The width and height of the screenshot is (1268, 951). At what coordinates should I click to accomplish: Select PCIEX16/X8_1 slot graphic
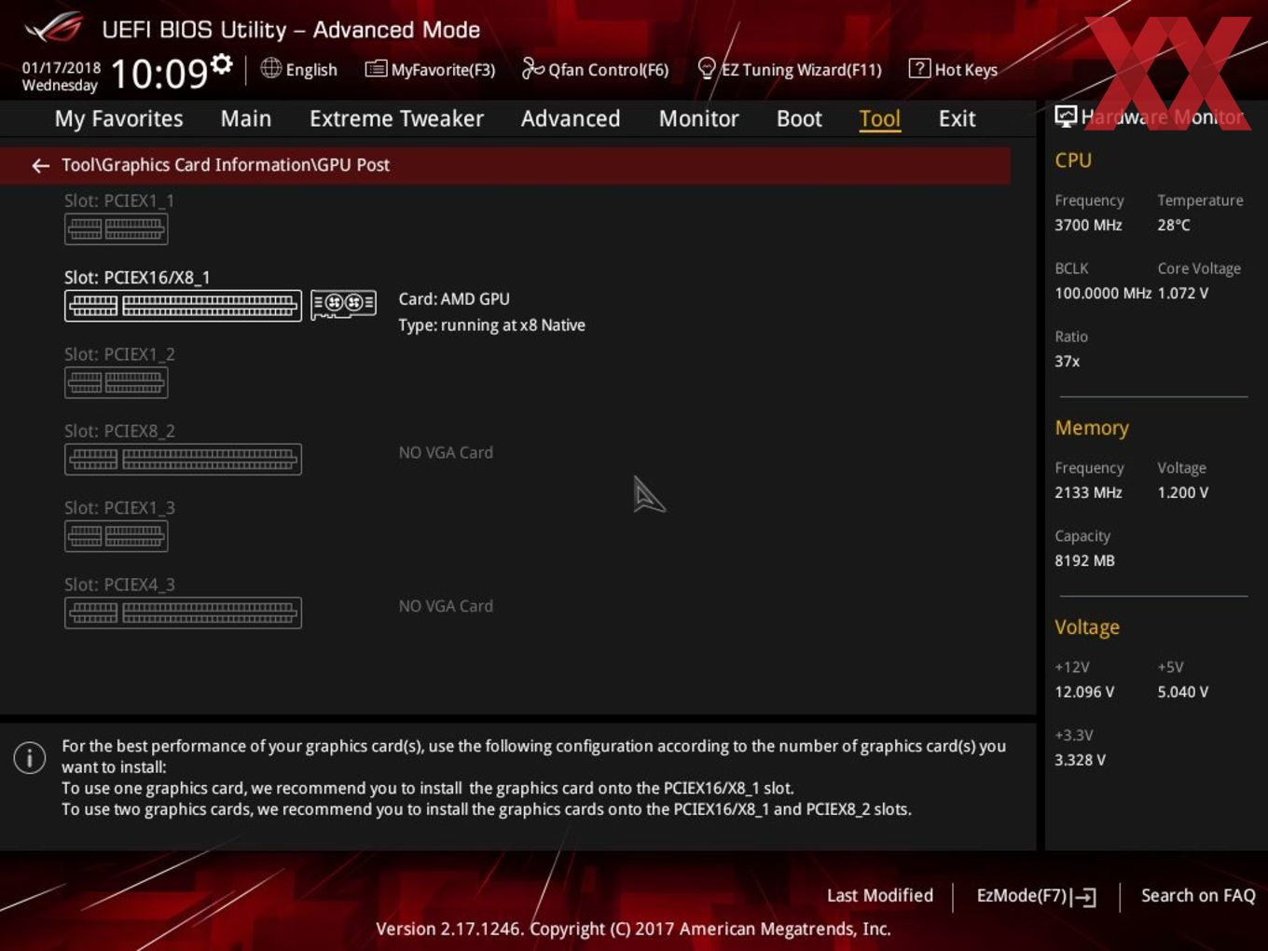coord(183,305)
